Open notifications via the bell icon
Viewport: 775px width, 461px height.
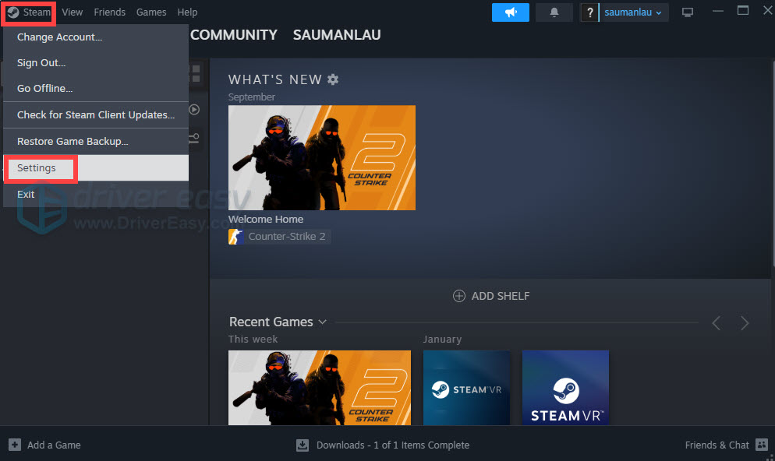[x=554, y=12]
